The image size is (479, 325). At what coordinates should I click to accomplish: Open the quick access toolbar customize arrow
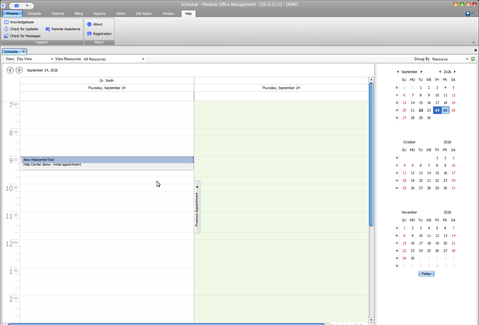pyautogui.click(x=27, y=5)
